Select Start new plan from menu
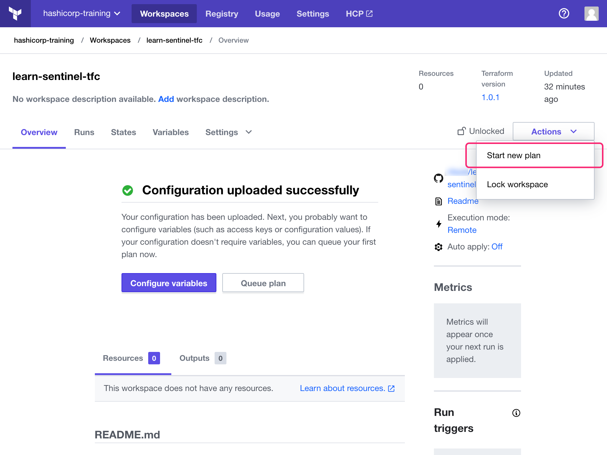 click(535, 156)
